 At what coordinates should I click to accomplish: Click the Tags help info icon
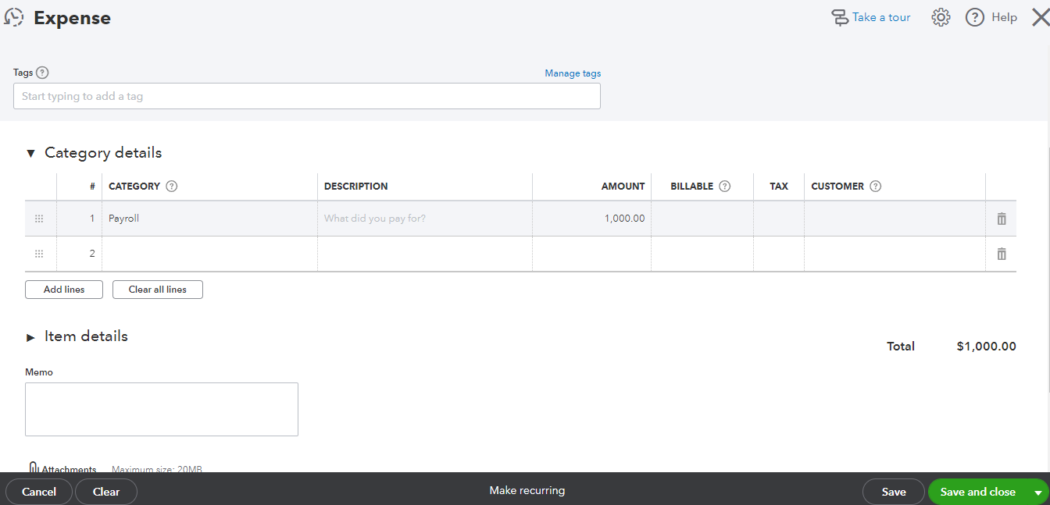43,73
